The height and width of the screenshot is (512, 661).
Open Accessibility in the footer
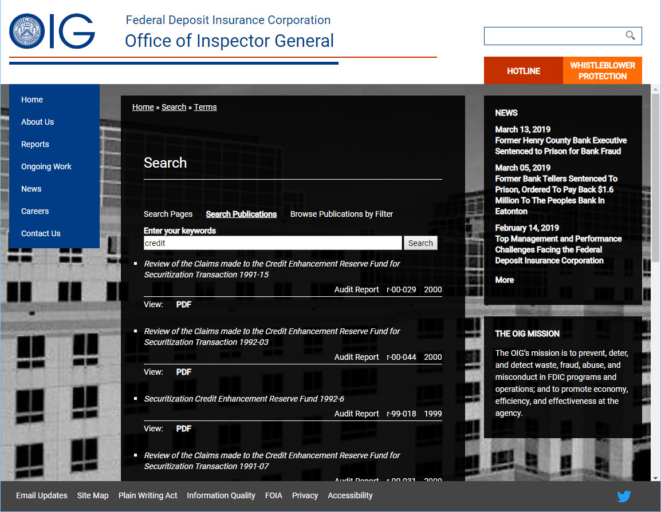[x=350, y=495]
